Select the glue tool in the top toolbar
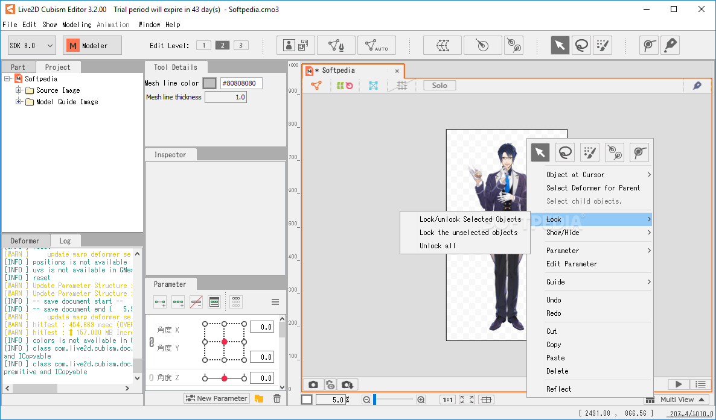 pos(649,45)
